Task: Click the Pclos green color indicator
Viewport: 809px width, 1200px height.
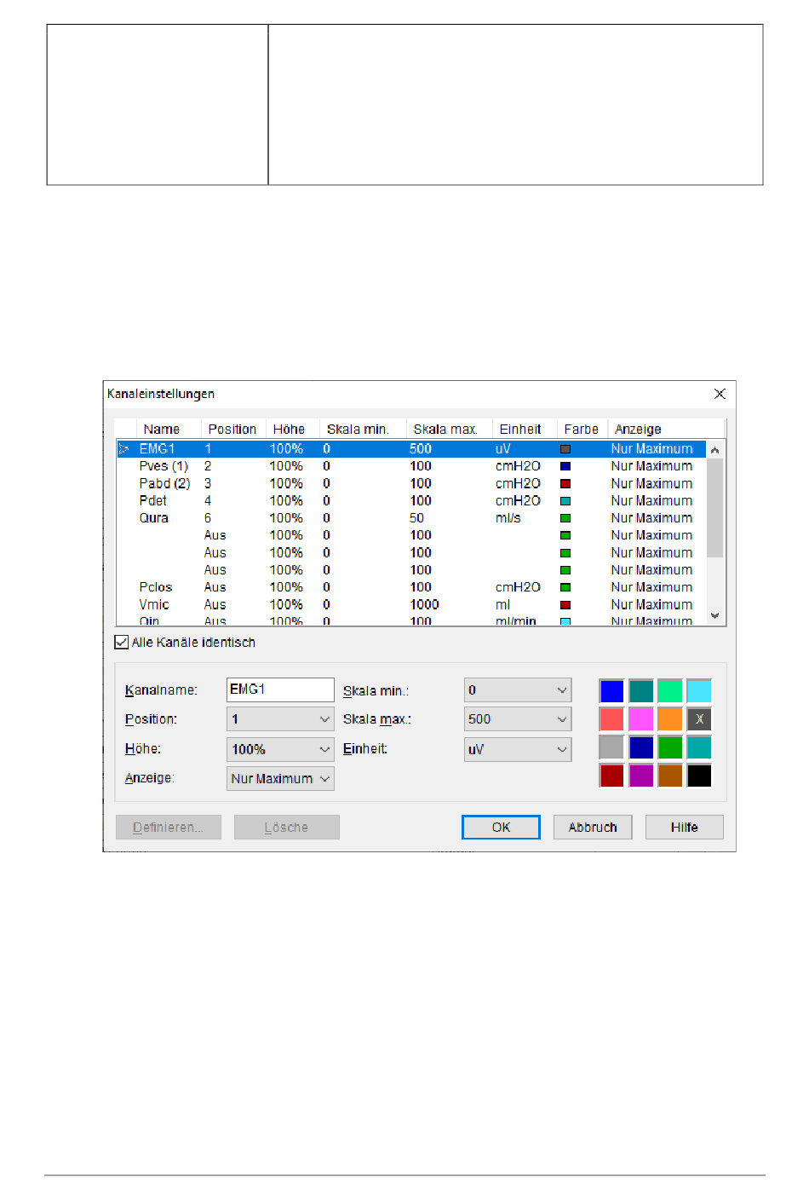Action: pos(565,587)
